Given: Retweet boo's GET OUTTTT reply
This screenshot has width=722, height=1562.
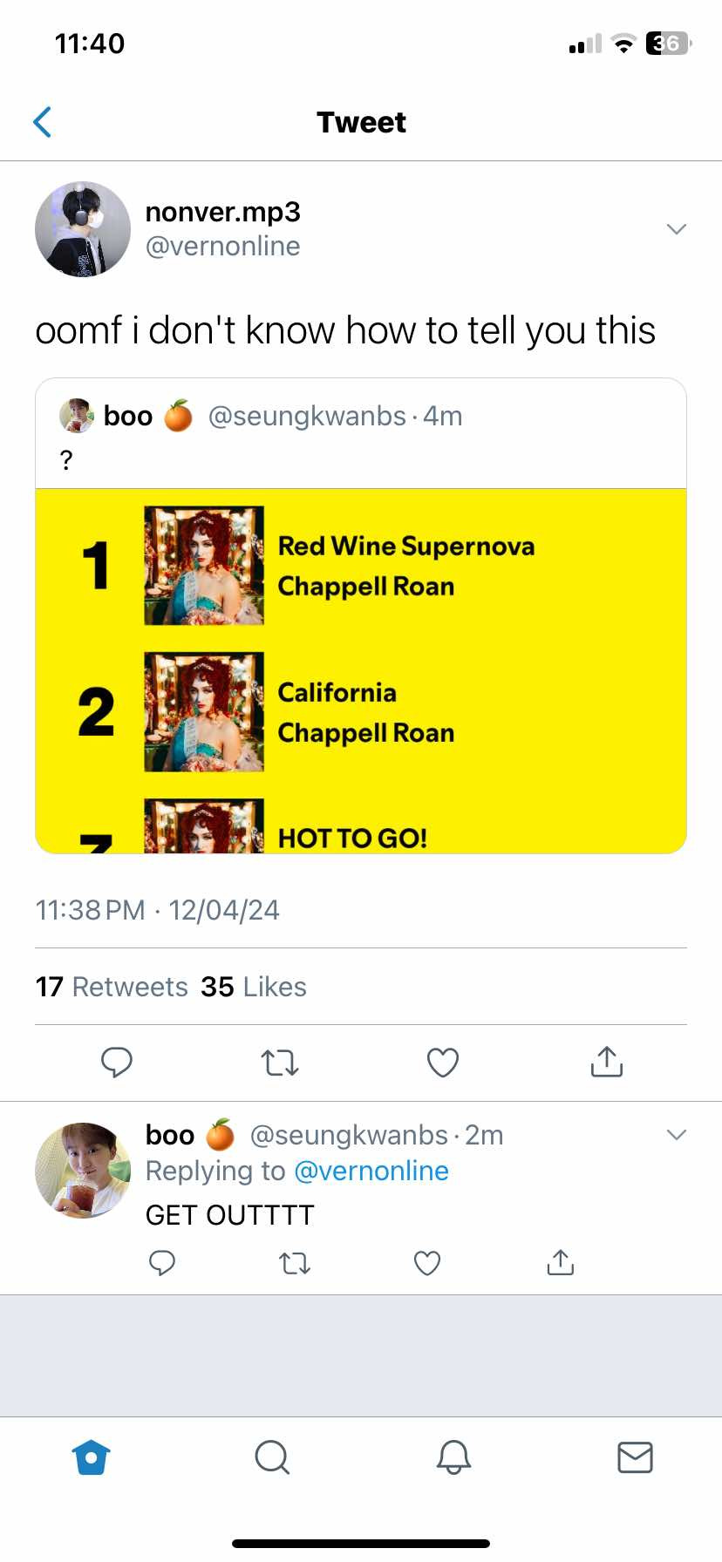Looking at the screenshot, I should [x=295, y=1262].
